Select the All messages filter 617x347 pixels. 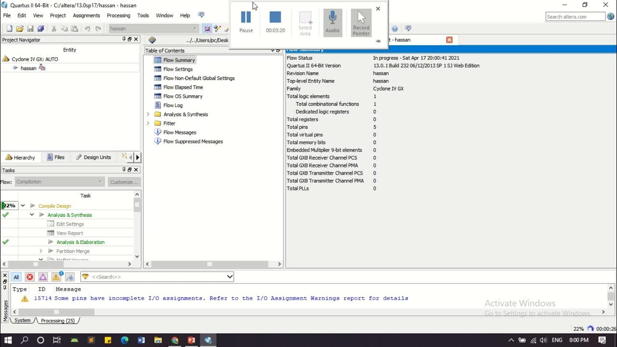(x=16, y=277)
